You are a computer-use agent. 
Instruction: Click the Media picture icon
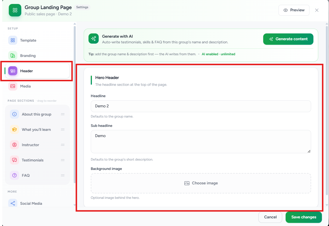[13, 86]
